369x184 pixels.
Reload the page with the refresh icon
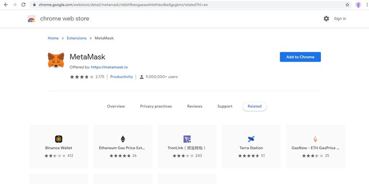23,5
